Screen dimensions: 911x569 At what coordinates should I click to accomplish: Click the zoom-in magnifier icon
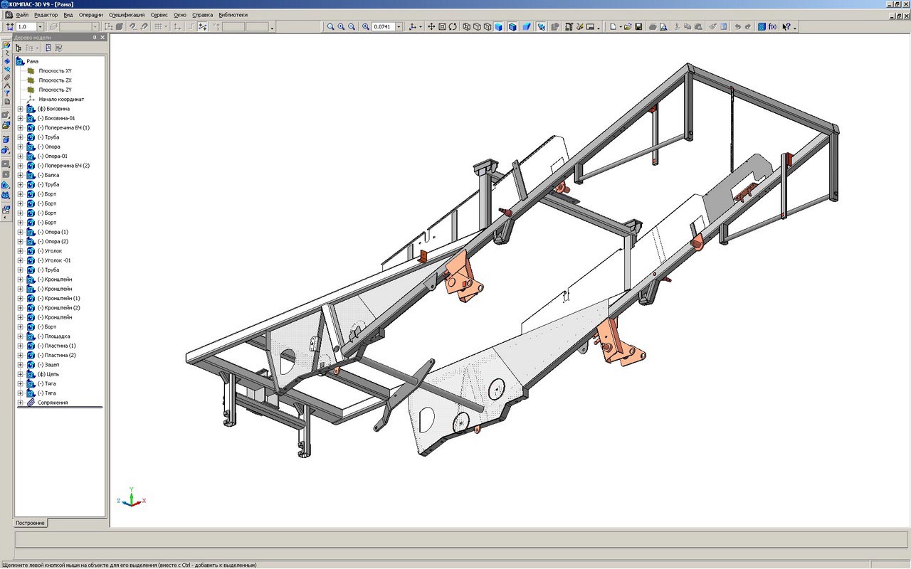[x=341, y=26]
